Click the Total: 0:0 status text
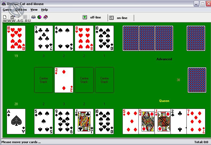211x145 pixels. coord(201,142)
